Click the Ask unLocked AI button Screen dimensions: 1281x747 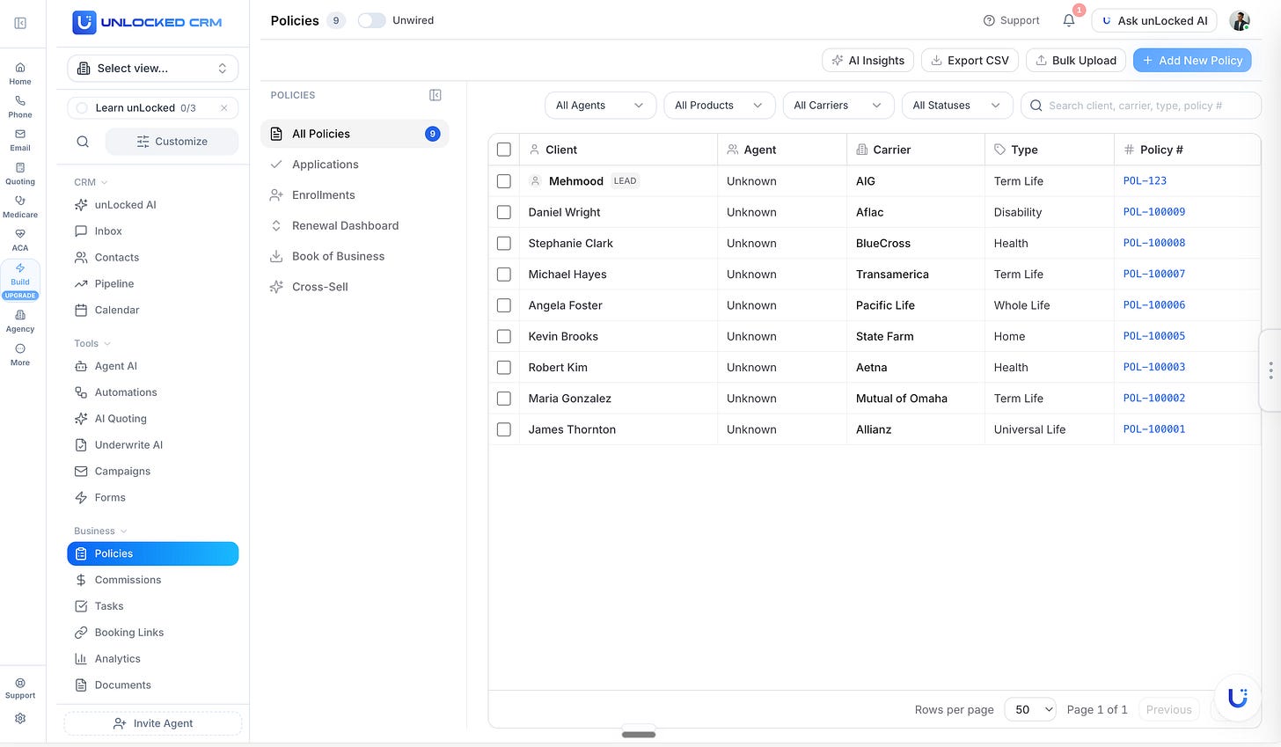1154,20
